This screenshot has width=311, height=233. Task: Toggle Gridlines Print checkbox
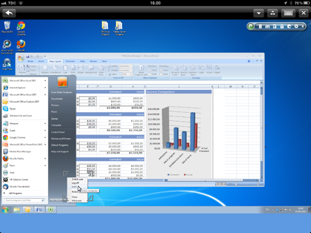tap(150, 74)
